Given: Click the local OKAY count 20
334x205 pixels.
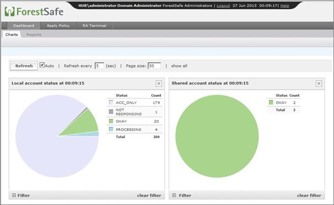Looking at the screenshot, I should click(x=156, y=122).
